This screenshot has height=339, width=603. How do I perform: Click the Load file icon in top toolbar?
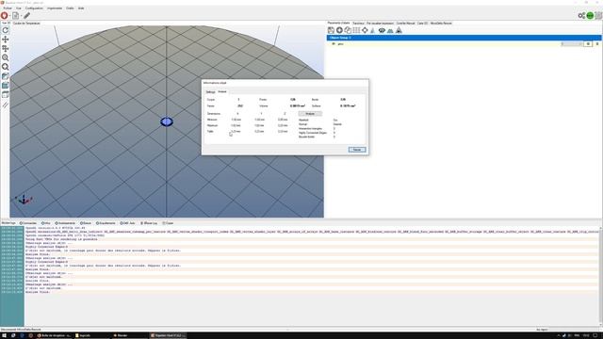[x=15, y=15]
